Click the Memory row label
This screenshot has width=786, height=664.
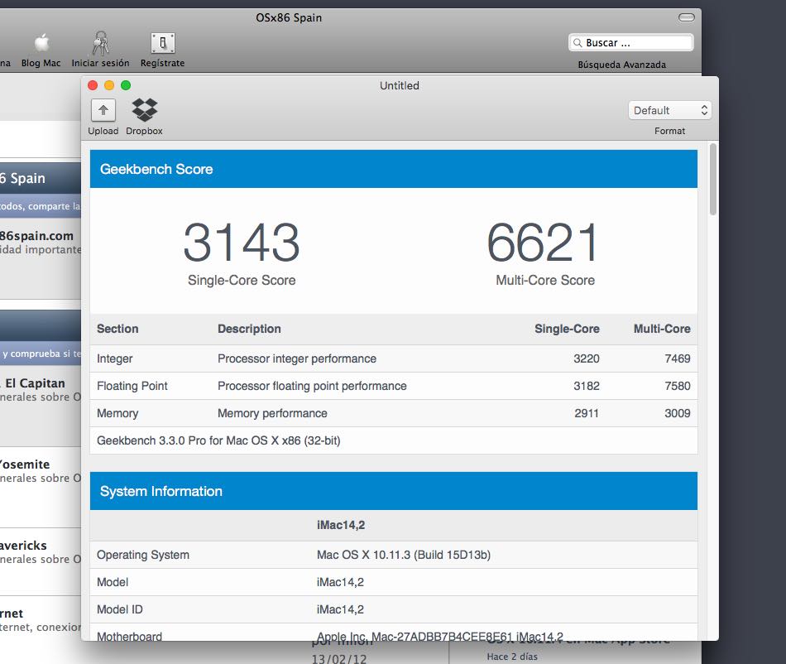click(117, 413)
